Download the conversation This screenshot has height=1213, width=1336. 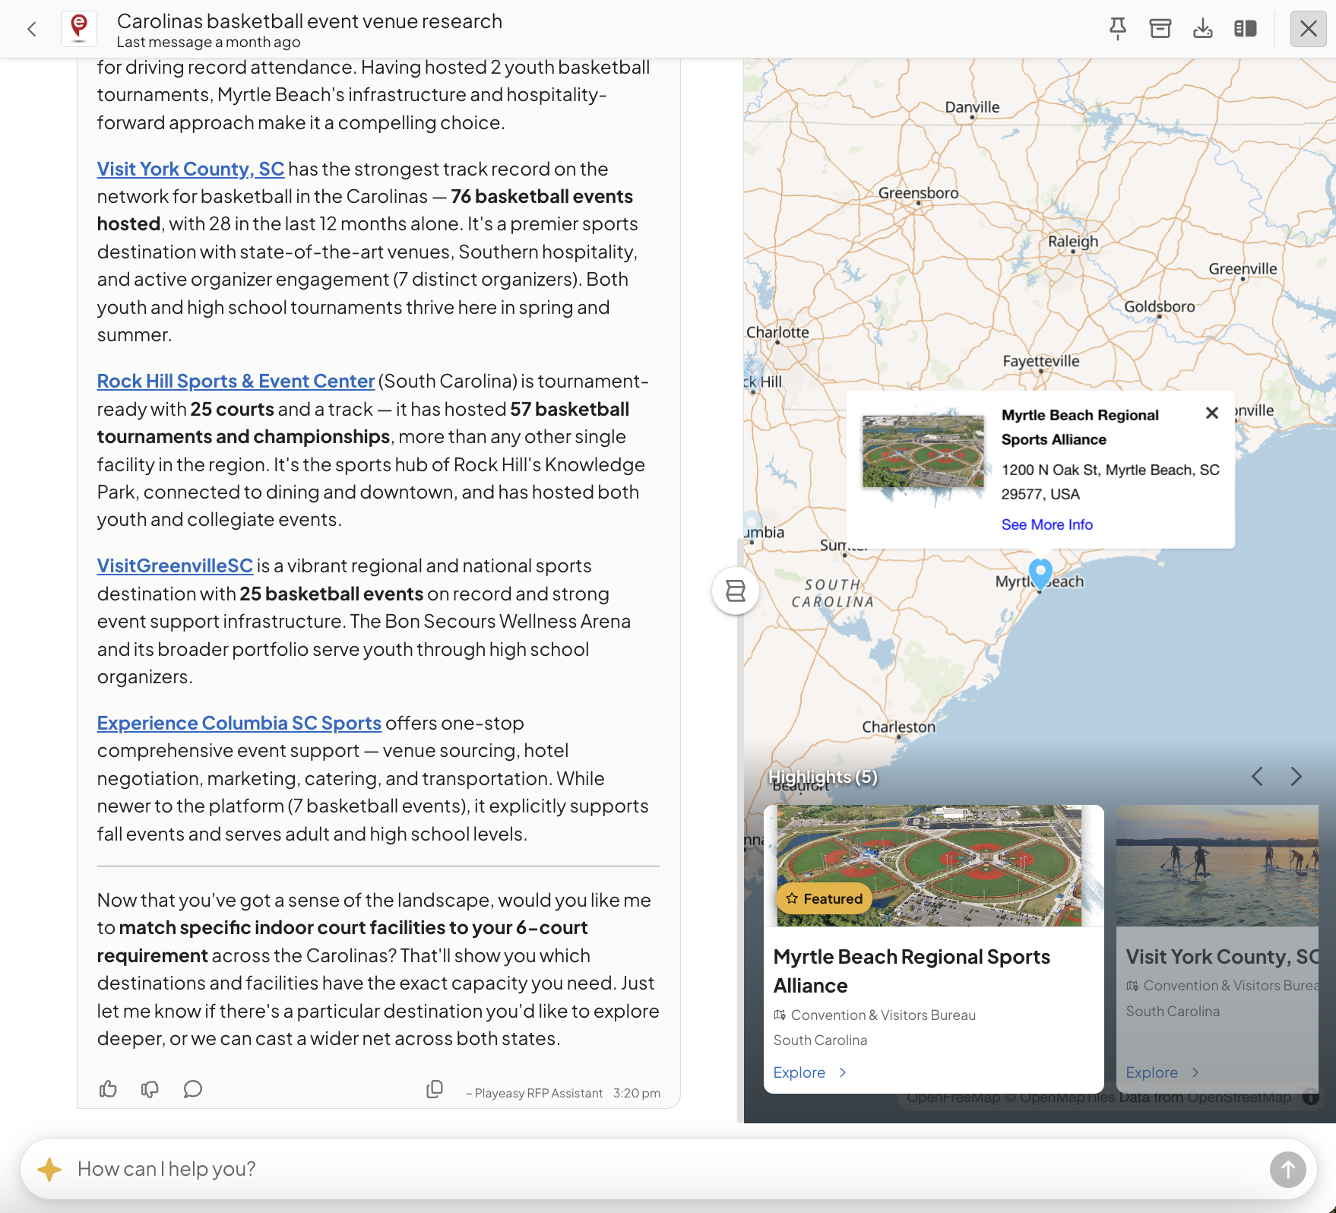click(1203, 29)
